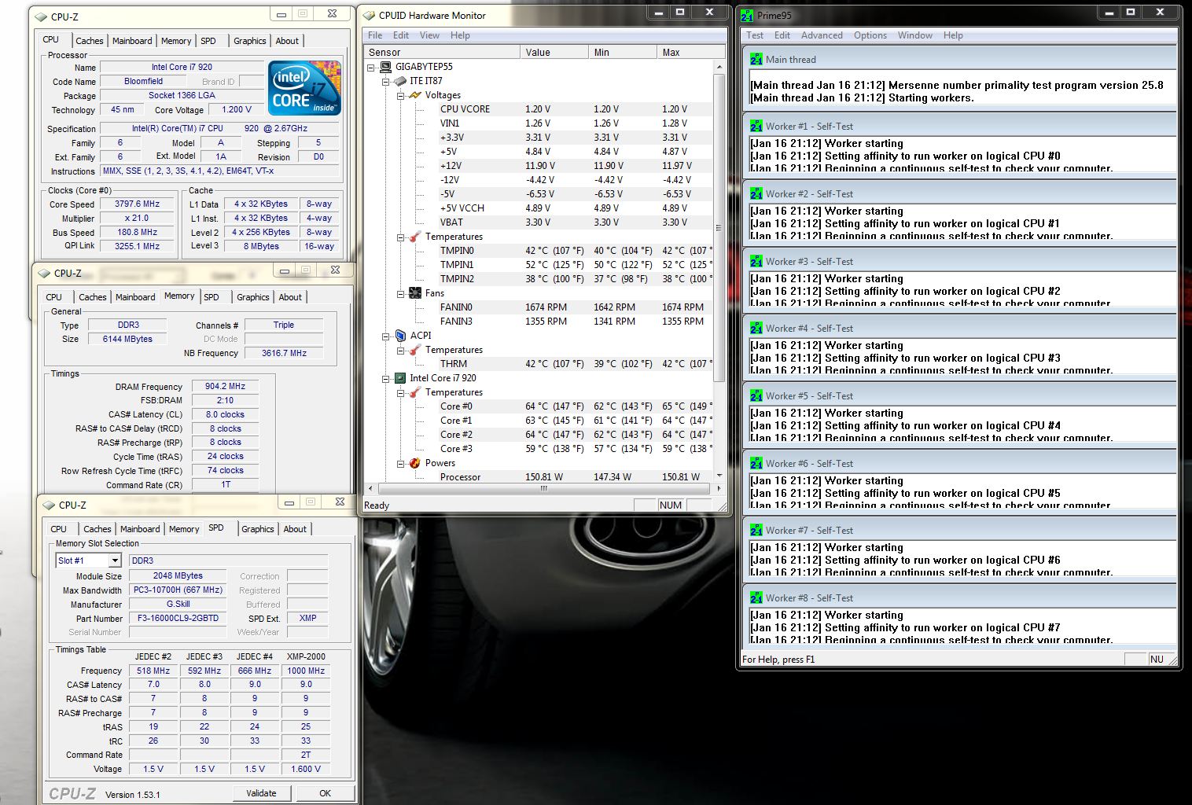Viewport: 1192px width, 805px height.
Task: Open the View menu in Hardware Monitor
Action: click(x=429, y=35)
